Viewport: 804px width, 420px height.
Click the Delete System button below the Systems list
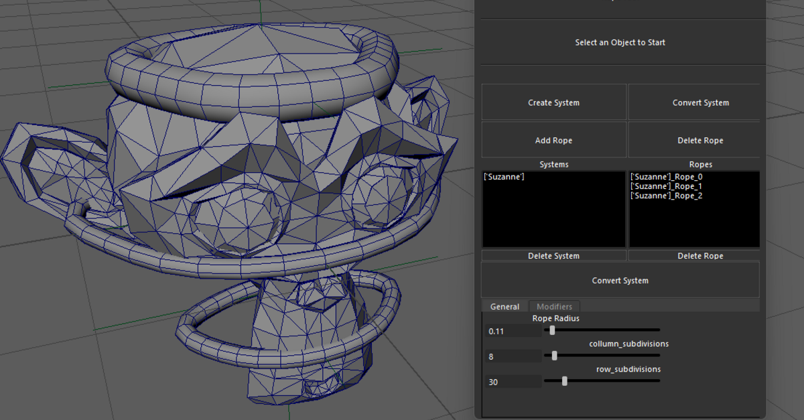tap(553, 255)
